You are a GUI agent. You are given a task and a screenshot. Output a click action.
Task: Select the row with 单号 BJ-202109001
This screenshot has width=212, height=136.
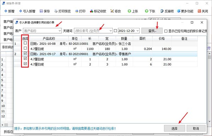tap(105, 54)
